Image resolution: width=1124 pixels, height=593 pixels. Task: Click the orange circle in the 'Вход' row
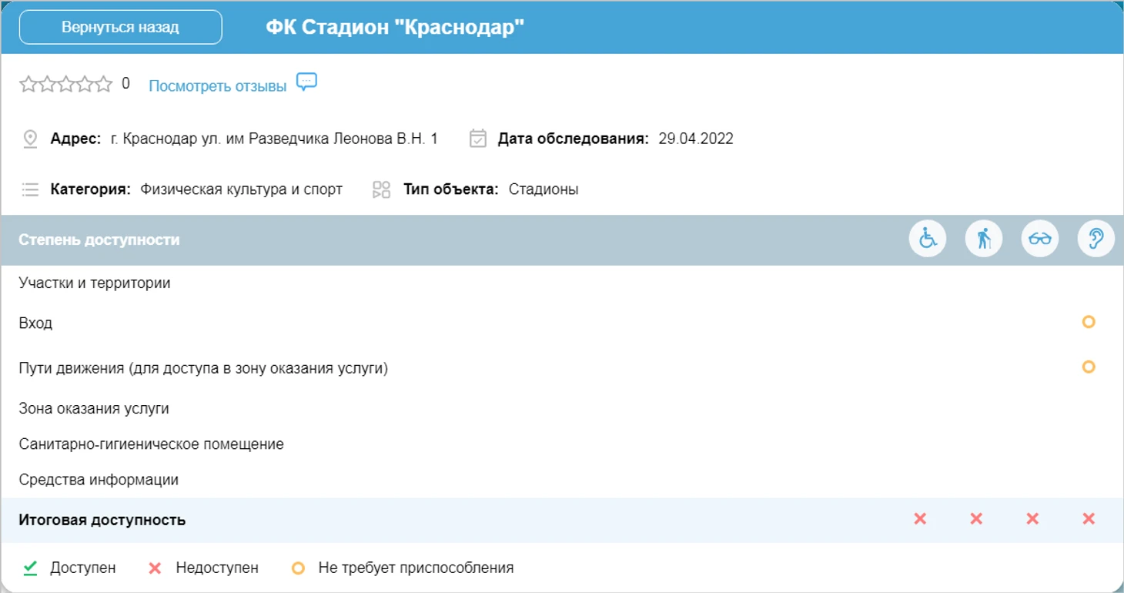click(1089, 322)
